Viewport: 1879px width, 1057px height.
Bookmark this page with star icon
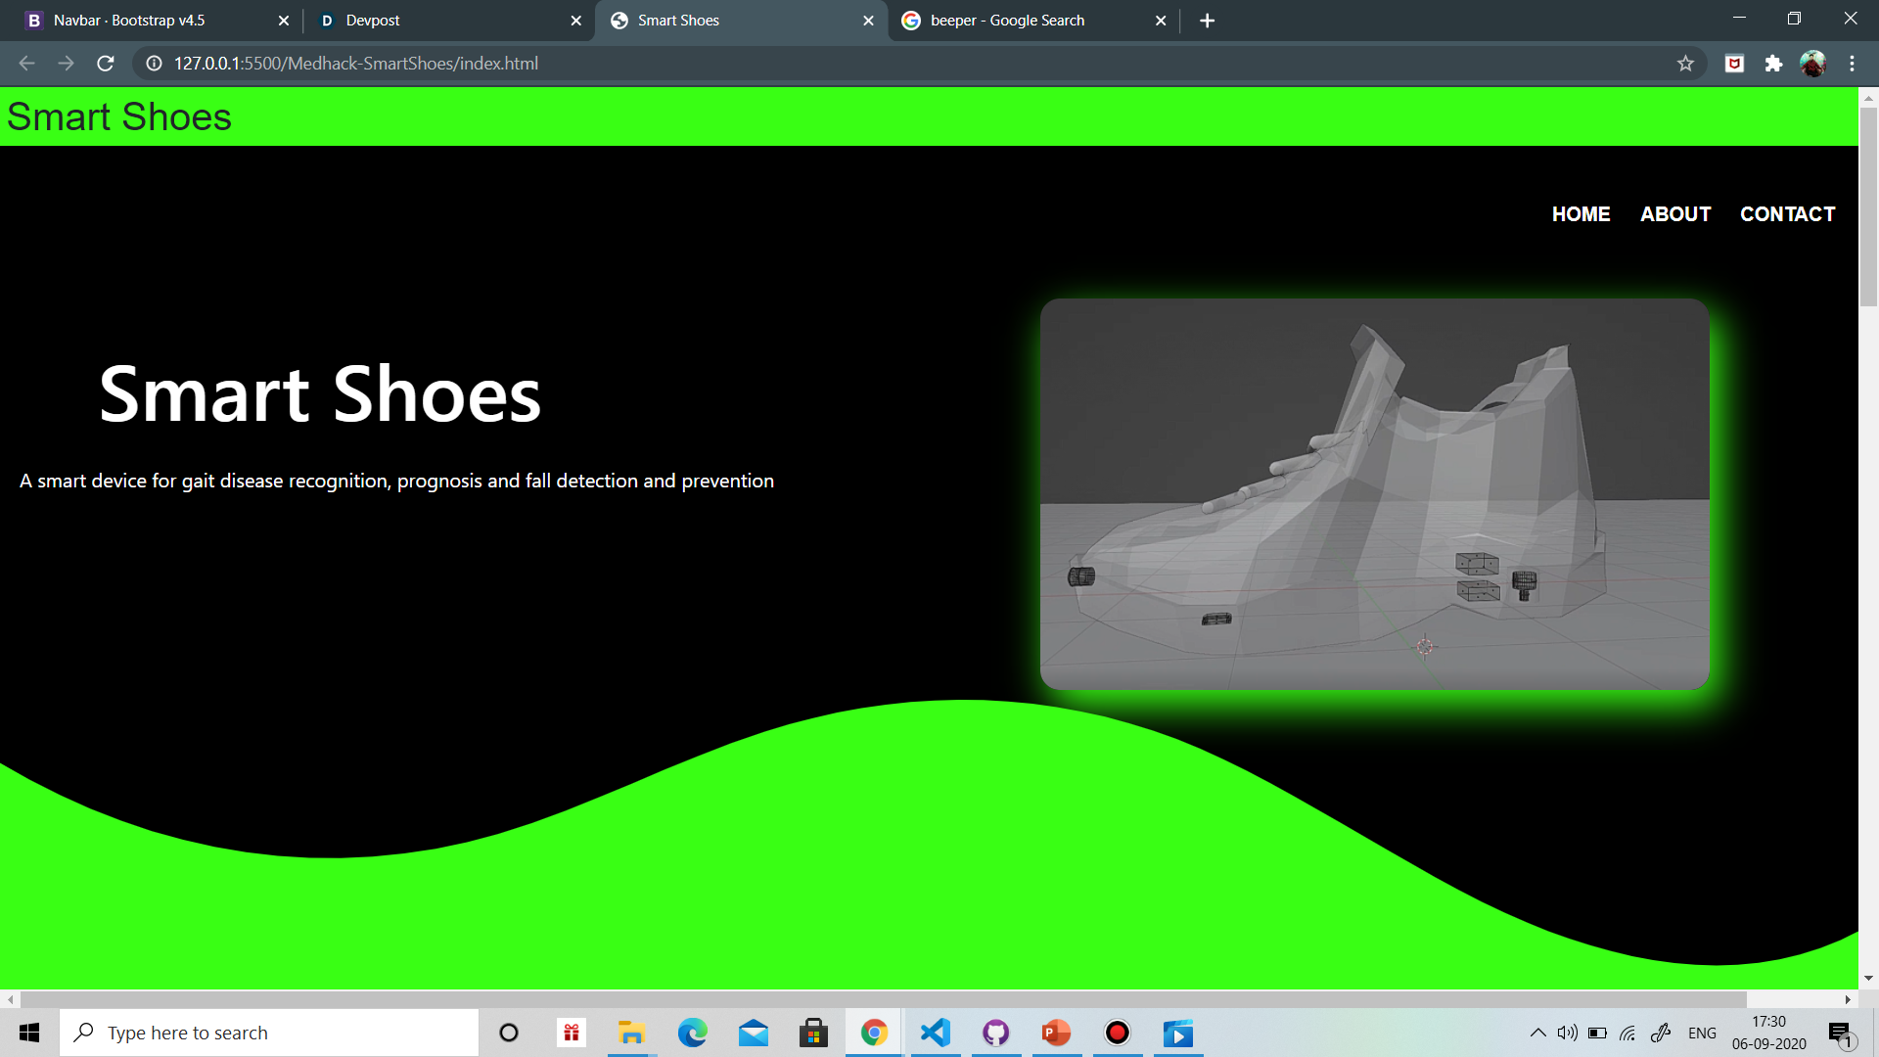pyautogui.click(x=1685, y=64)
